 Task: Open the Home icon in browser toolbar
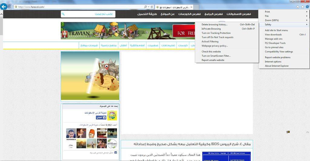click(298, 7)
